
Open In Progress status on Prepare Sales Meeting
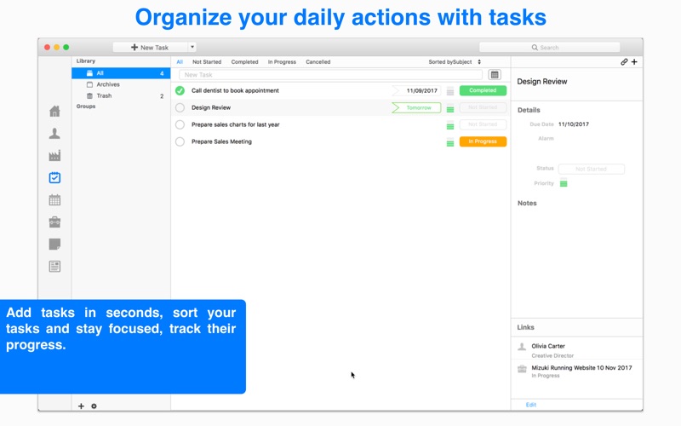pos(483,141)
